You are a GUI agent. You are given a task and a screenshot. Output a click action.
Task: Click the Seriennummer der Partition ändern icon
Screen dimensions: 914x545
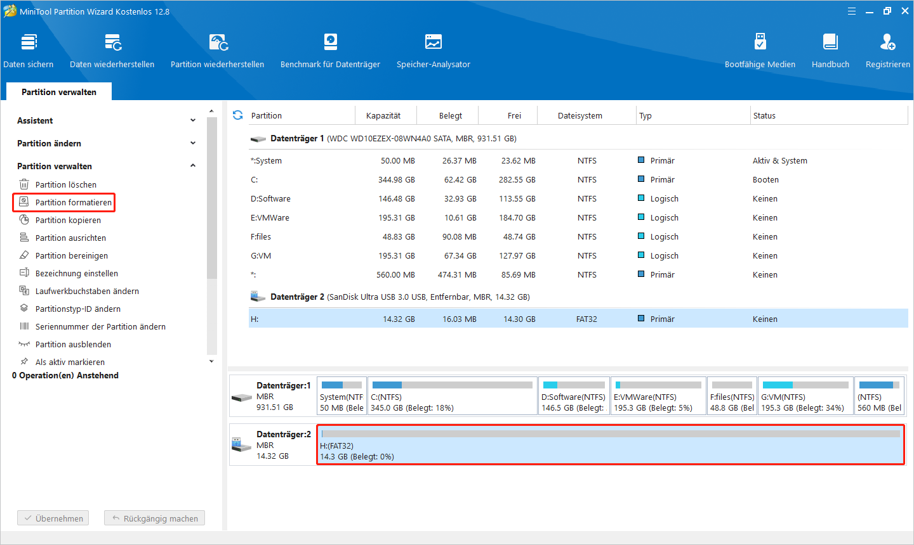[x=24, y=326]
